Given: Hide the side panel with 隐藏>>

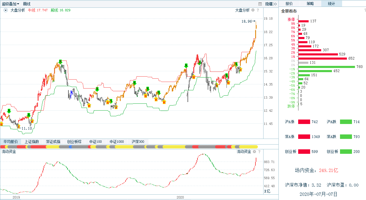Looking at the screenshot, I should tap(271, 4).
